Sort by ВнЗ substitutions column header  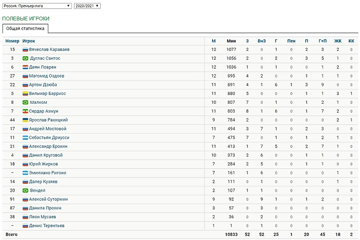pos(261,41)
